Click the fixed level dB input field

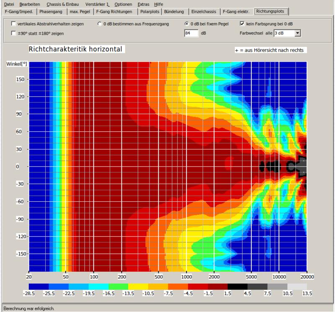click(191, 33)
